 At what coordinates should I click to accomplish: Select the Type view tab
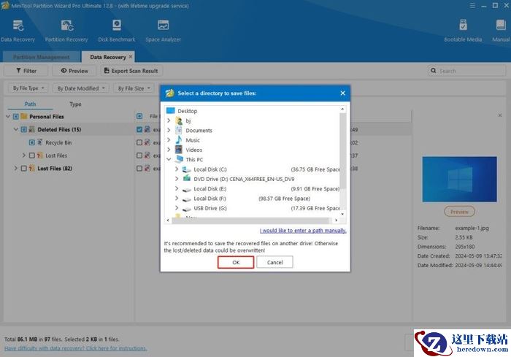[75, 104]
